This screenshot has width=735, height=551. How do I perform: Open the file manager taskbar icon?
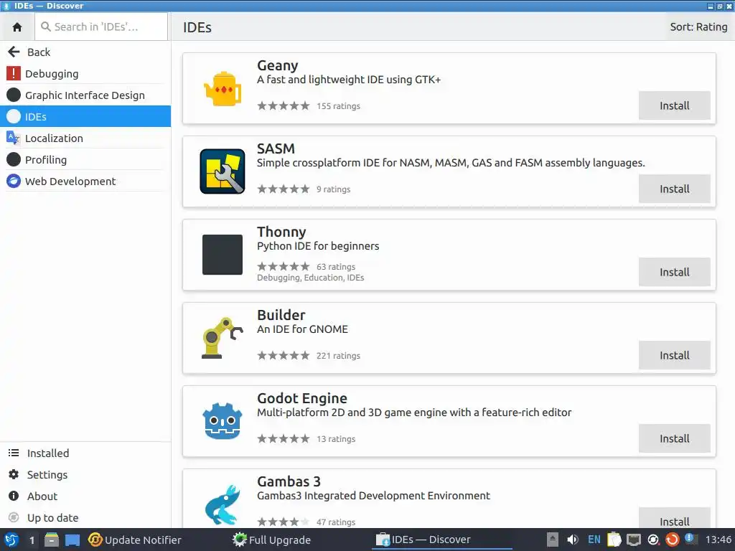click(52, 540)
